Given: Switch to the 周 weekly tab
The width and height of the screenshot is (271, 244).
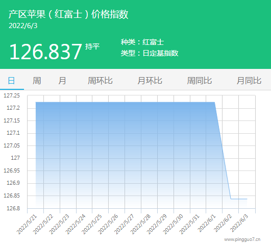Looking at the screenshot, I should 37,81.
